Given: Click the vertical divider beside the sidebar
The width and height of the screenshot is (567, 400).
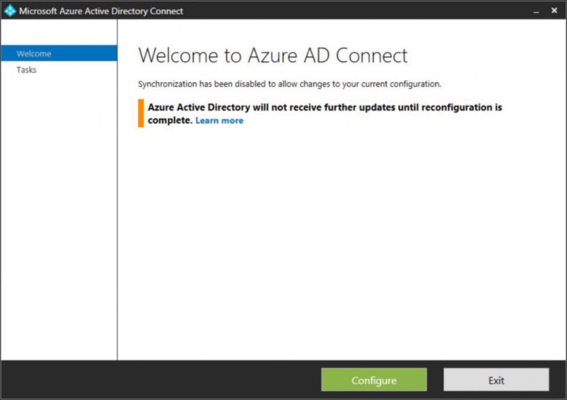Looking at the screenshot, I should [x=117, y=190].
